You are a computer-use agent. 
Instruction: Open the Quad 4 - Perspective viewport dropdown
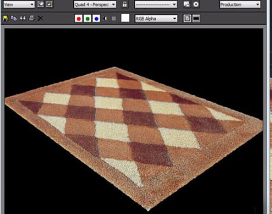[95, 4]
